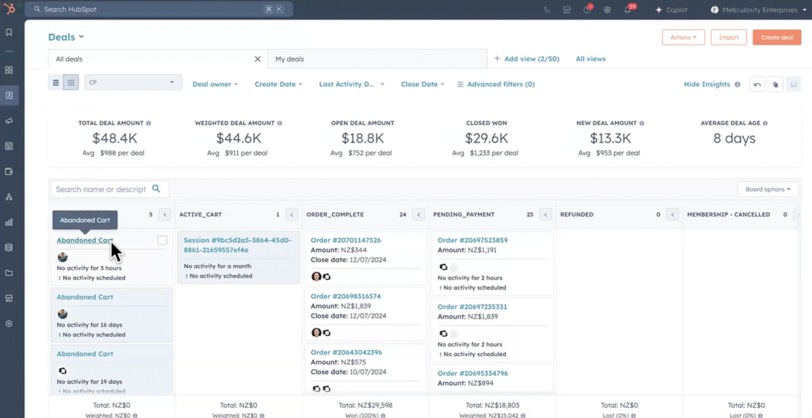812x418 pixels.
Task: Click the Search name or description field
Action: (101, 189)
